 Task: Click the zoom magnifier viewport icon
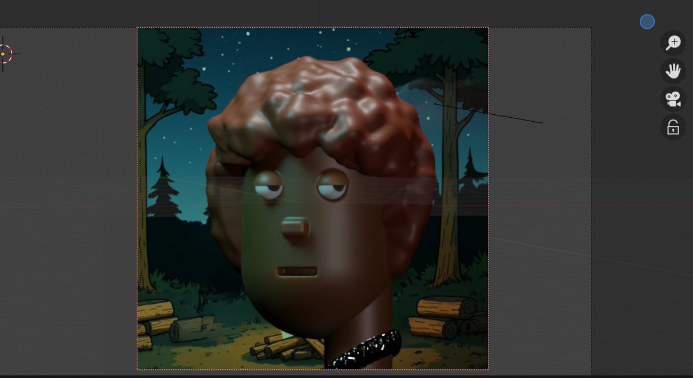[673, 43]
